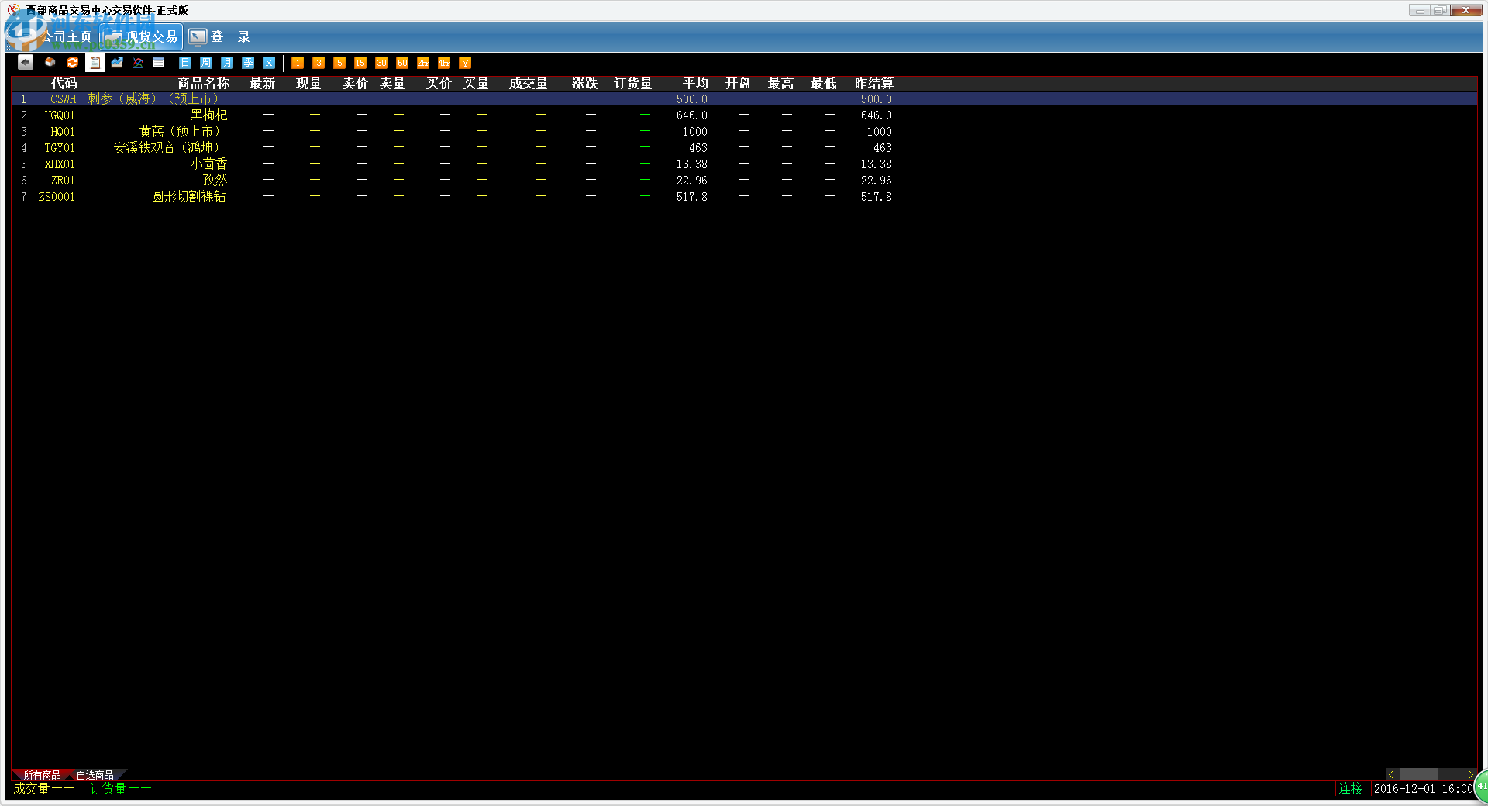Click the 订货量 status bar label
1488x806 pixels.
(108, 788)
